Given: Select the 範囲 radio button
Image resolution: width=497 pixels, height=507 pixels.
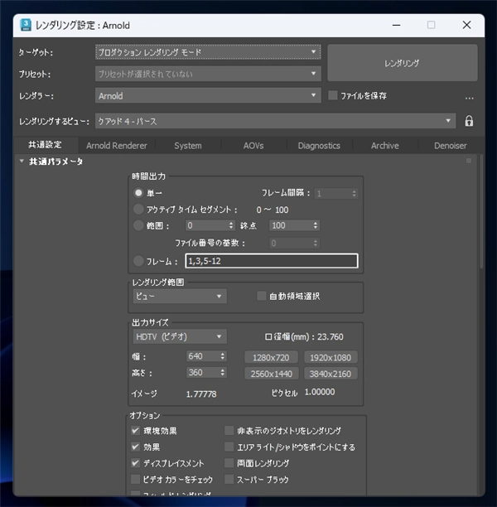Looking at the screenshot, I should pyautogui.click(x=138, y=225).
